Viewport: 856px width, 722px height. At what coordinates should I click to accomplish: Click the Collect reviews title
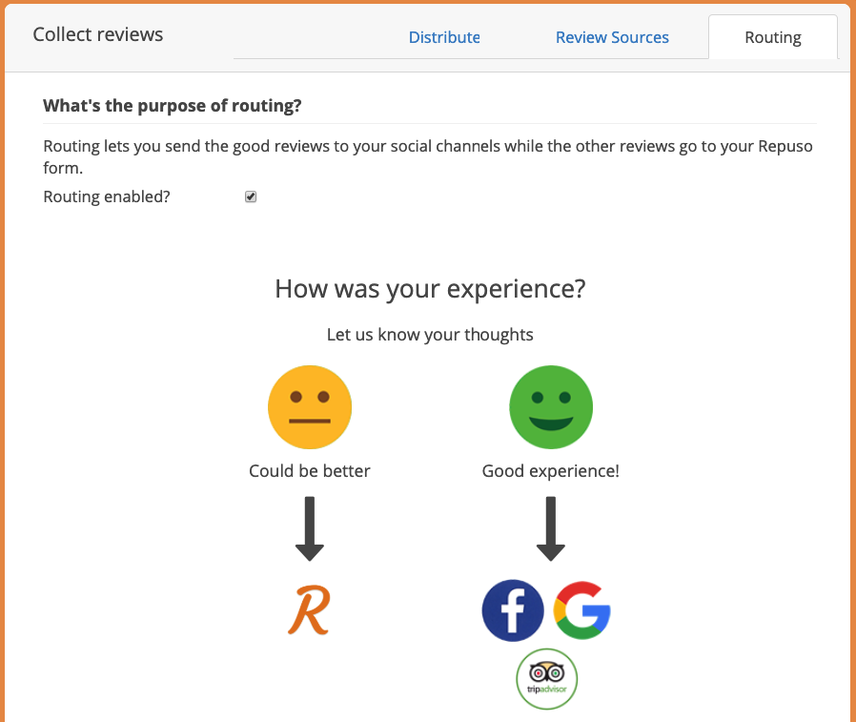(x=98, y=34)
